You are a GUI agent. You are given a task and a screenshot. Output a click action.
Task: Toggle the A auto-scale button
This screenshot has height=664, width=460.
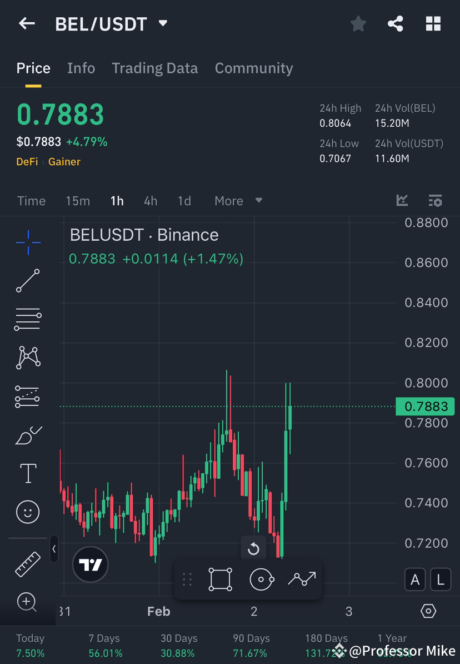click(x=415, y=579)
